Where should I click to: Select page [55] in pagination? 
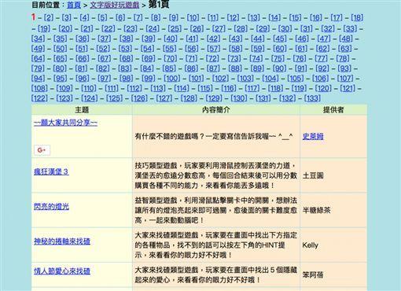pos(169,49)
